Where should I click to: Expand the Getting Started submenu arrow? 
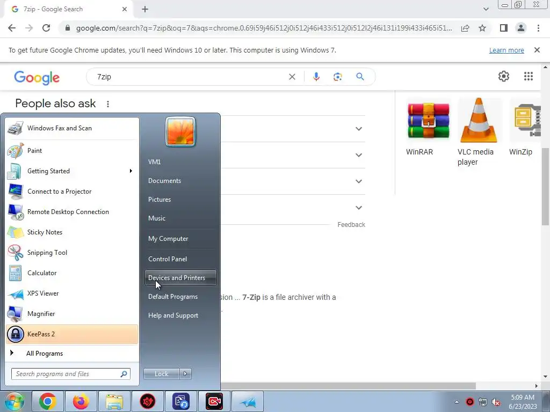131,171
